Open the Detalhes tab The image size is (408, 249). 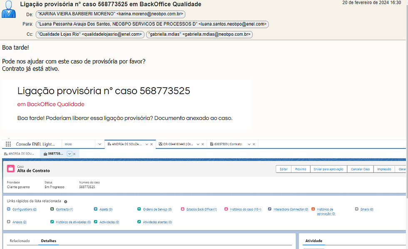[x=49, y=241]
